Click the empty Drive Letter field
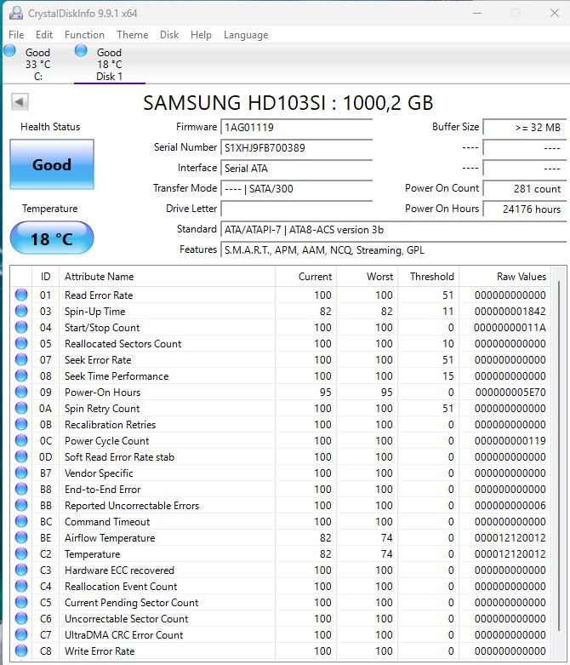Viewport: 570px width, 665px height. tap(297, 209)
